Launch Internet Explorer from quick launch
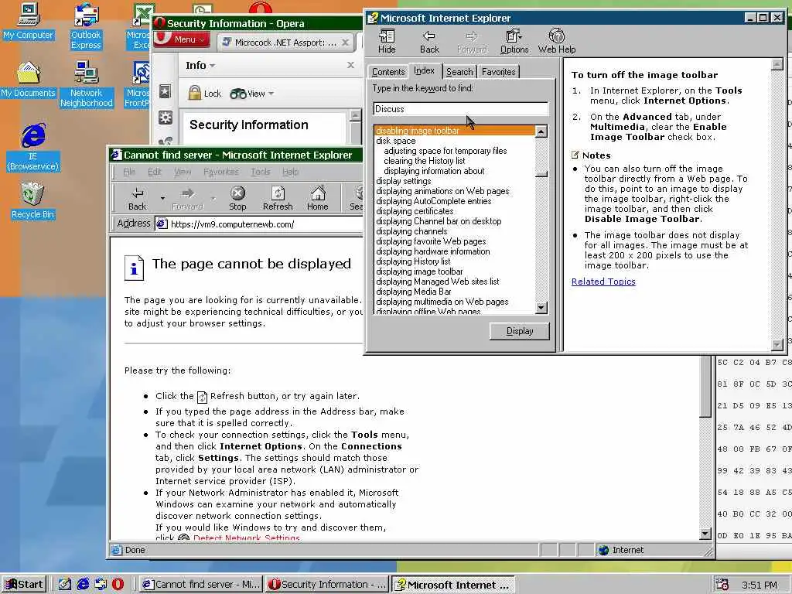 83,584
